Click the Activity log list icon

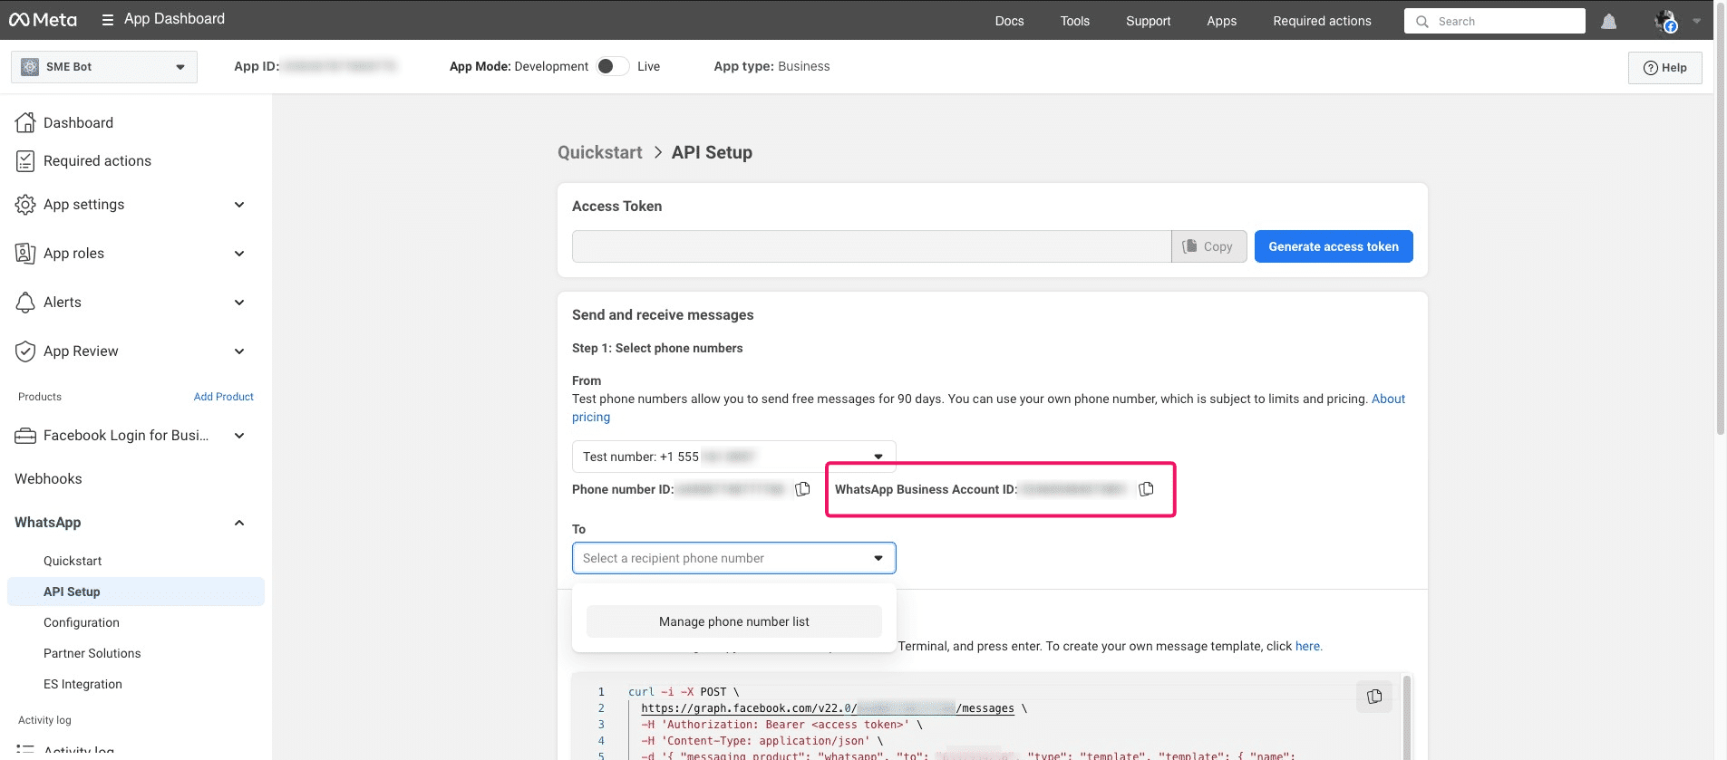[25, 750]
